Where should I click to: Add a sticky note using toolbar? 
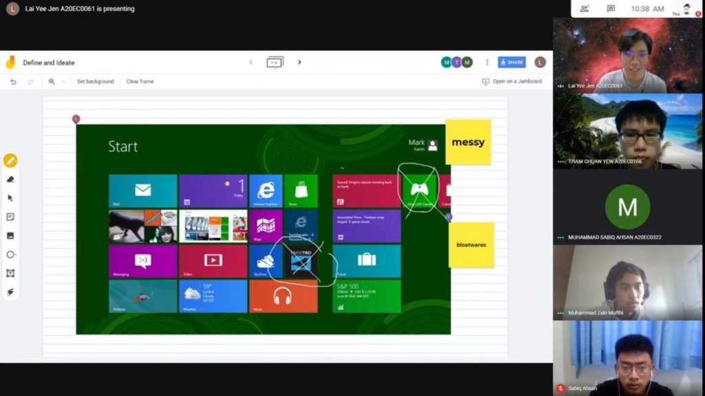(x=10, y=217)
